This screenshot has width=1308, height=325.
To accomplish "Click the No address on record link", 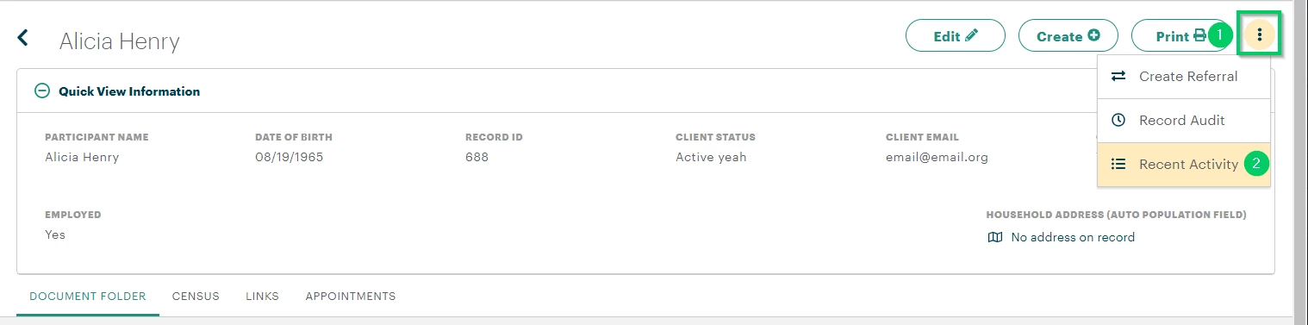I will pos(1073,237).
